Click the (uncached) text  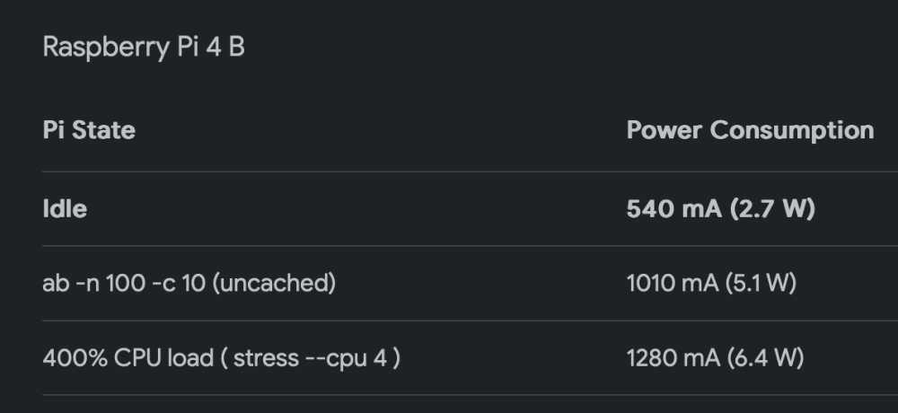274,283
